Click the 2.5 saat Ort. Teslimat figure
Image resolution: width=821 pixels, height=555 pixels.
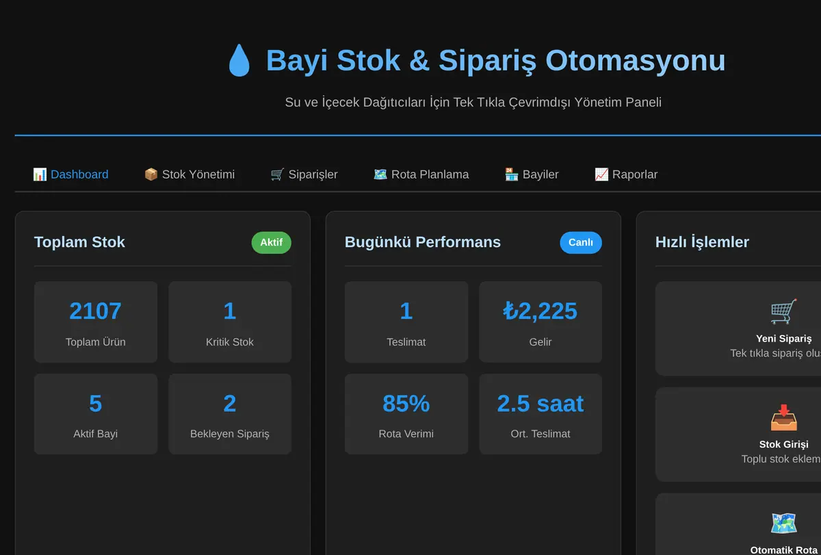pyautogui.click(x=540, y=404)
